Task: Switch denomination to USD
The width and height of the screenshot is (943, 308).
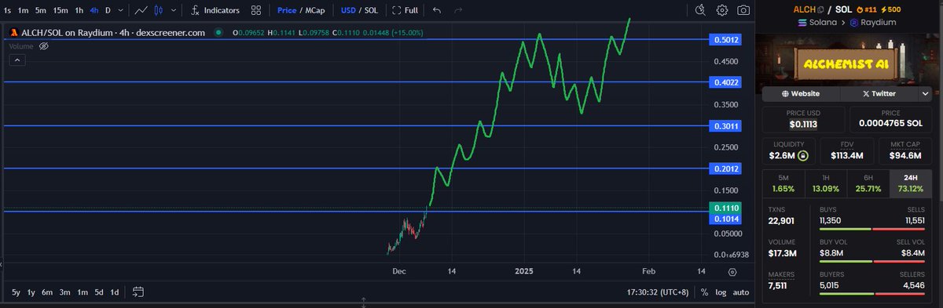Action: click(x=347, y=11)
